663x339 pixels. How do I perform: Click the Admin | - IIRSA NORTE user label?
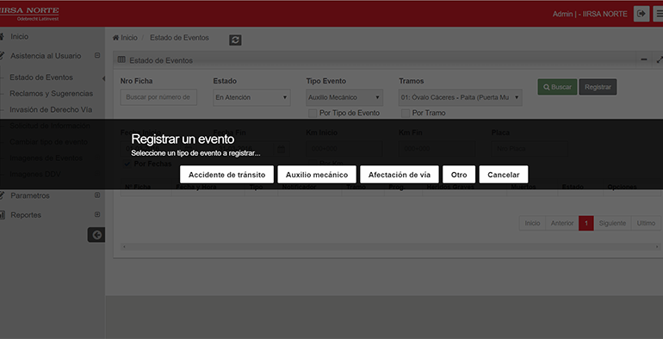[590, 14]
